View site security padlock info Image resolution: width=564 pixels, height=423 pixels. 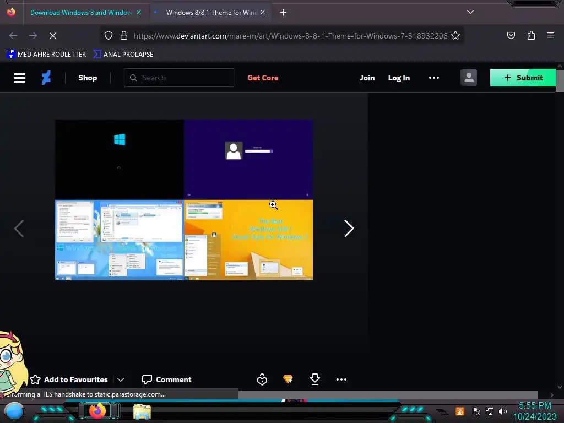coord(124,36)
